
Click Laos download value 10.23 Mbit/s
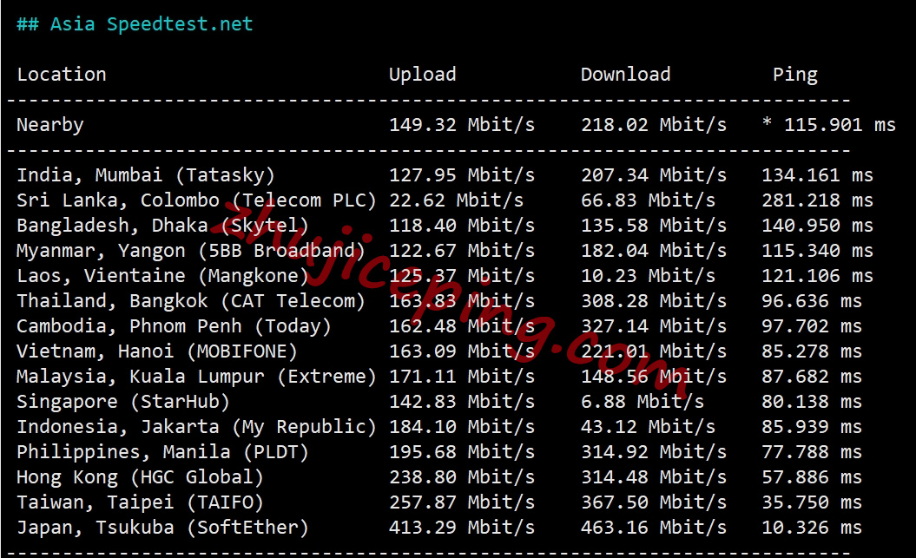coord(648,275)
